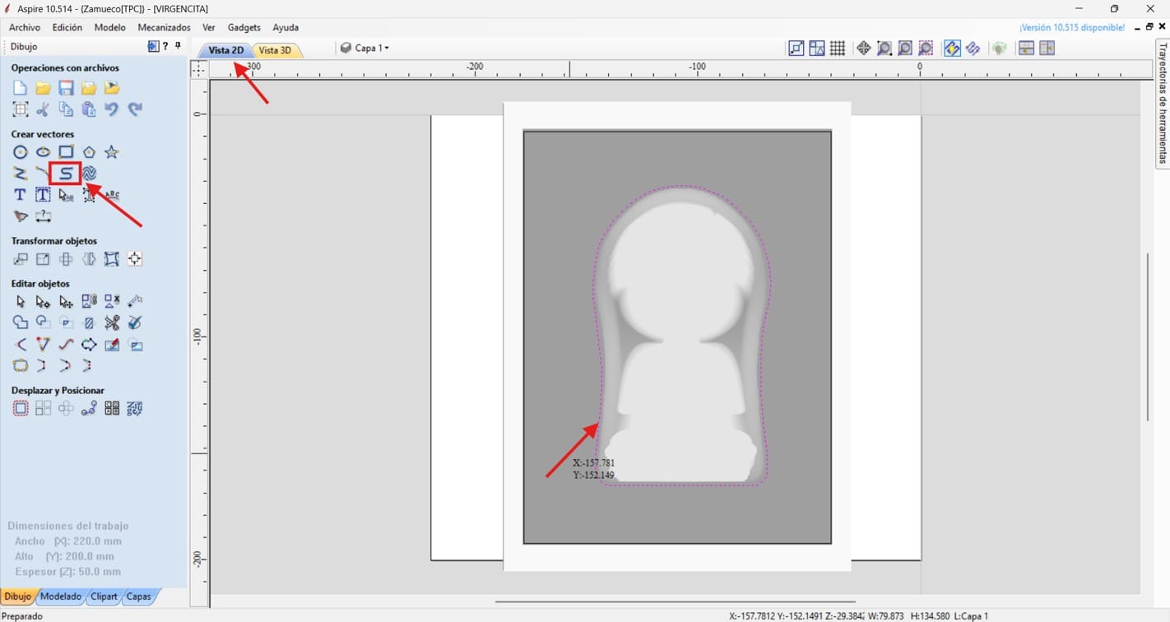Switch to the Capas tab
1170x622 pixels.
[138, 596]
